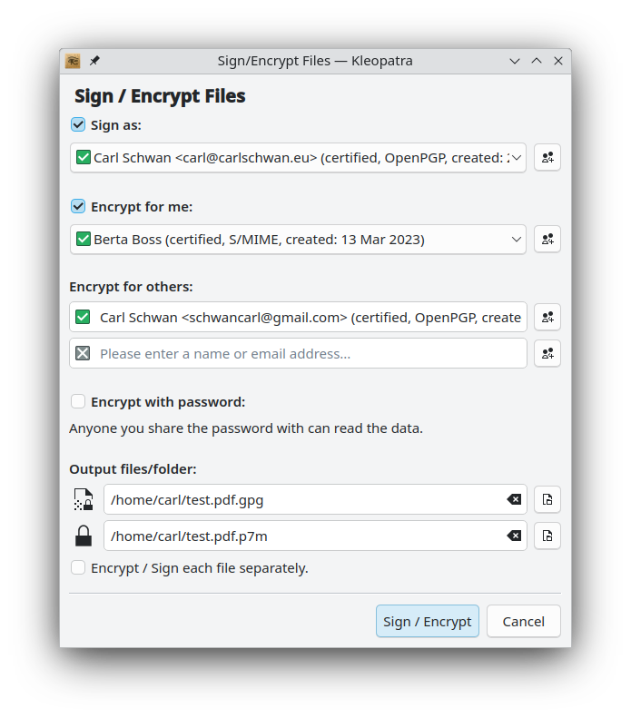This screenshot has height=718, width=631.
Task: Open certificate picker beside empty recipient field
Action: [x=547, y=353]
